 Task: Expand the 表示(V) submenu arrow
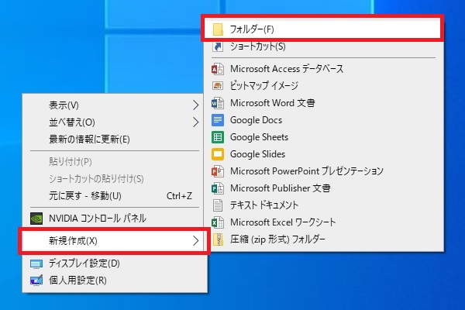click(195, 105)
